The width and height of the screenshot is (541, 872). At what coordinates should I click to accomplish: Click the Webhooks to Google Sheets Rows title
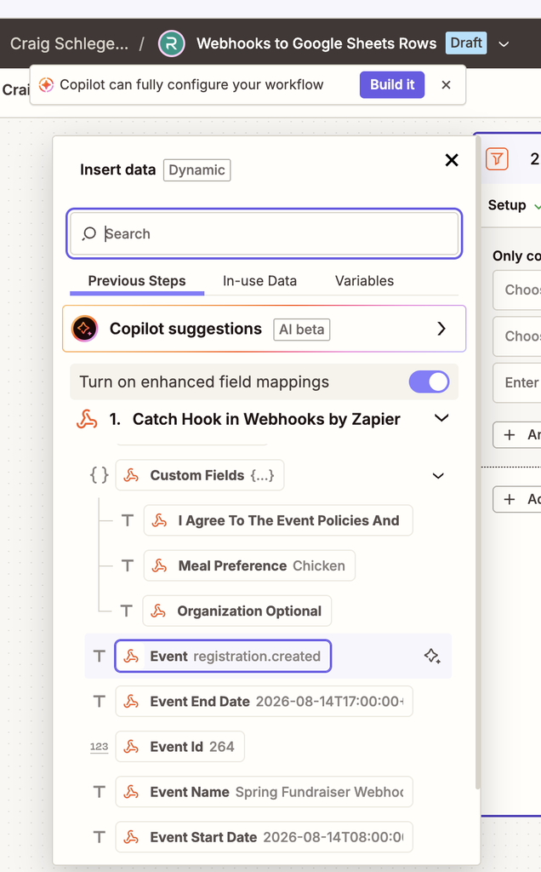(x=316, y=43)
